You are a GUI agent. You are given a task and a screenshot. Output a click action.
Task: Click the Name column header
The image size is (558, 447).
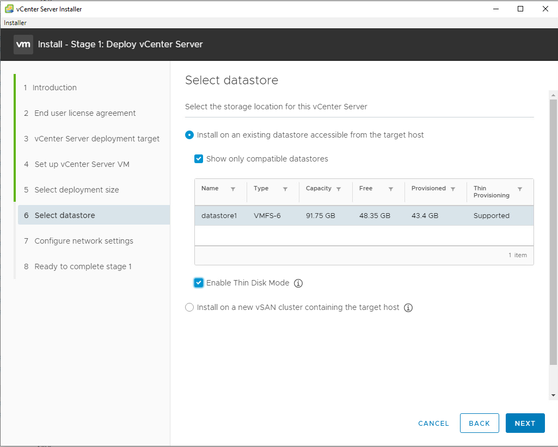click(210, 189)
